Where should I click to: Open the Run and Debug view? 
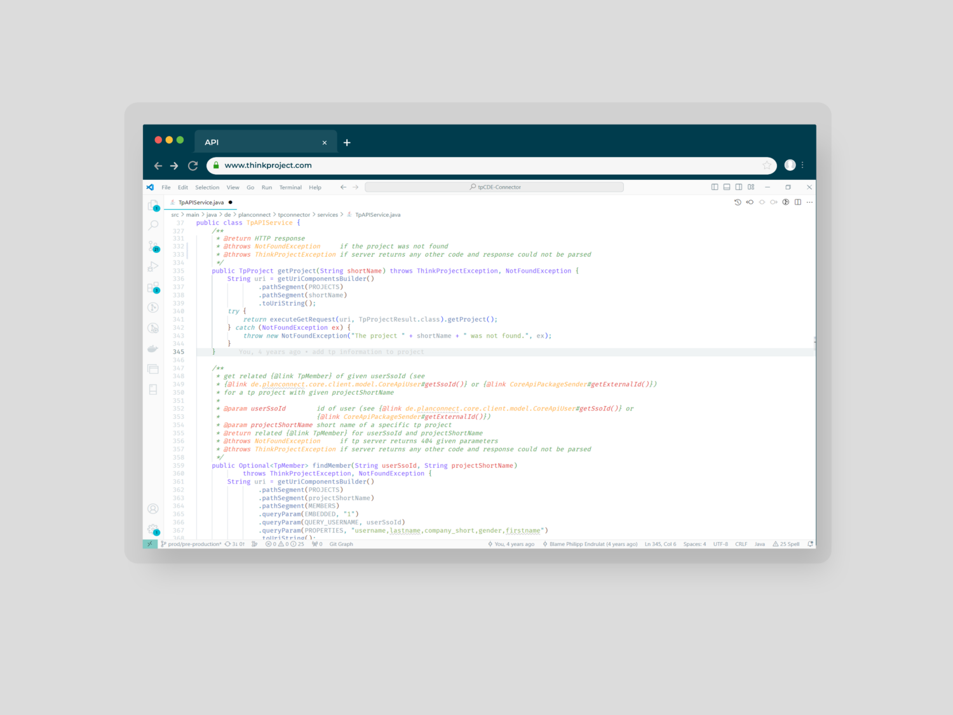coord(153,266)
